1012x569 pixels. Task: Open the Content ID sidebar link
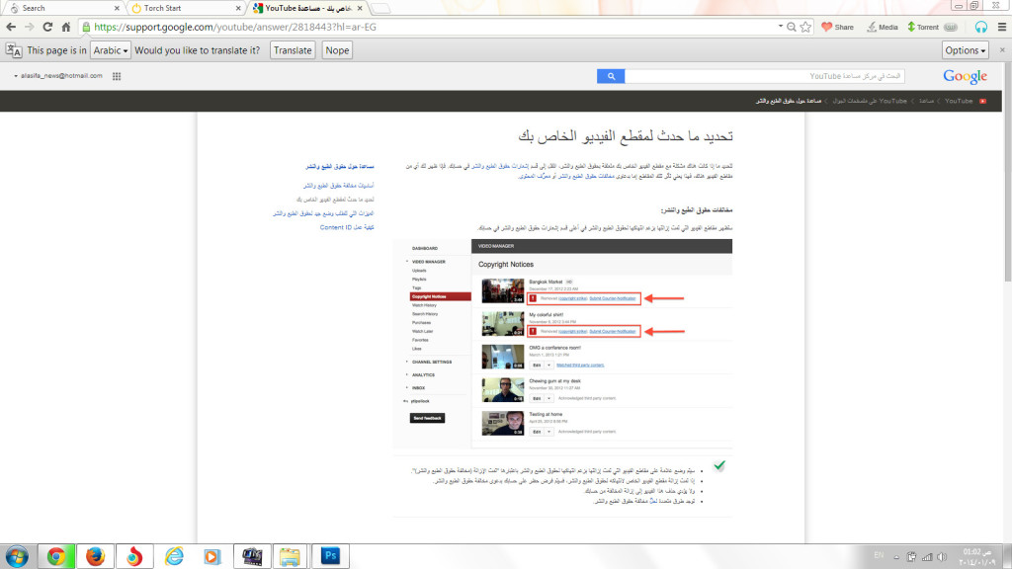click(347, 227)
